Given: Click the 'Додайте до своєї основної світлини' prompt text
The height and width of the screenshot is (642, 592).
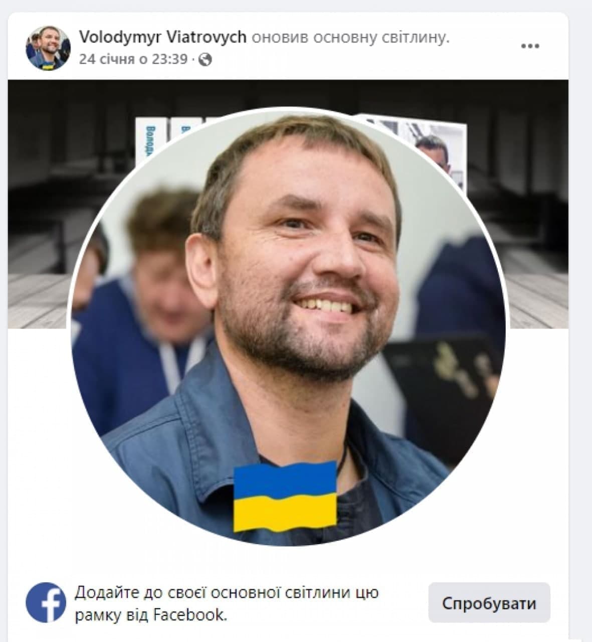Looking at the screenshot, I should [x=227, y=592].
